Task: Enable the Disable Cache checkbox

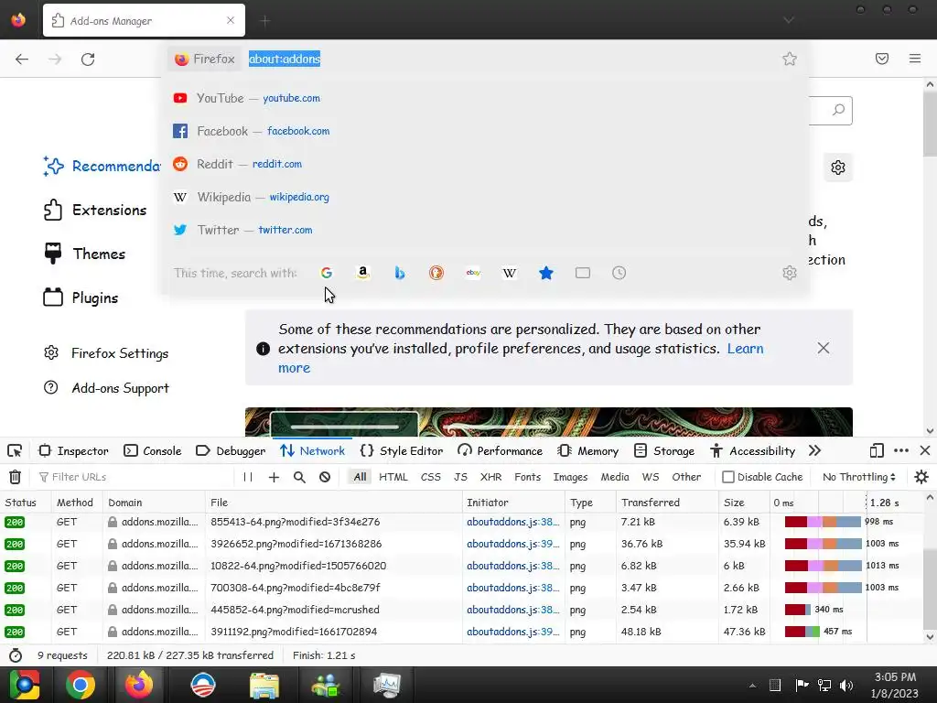Action: [727, 477]
